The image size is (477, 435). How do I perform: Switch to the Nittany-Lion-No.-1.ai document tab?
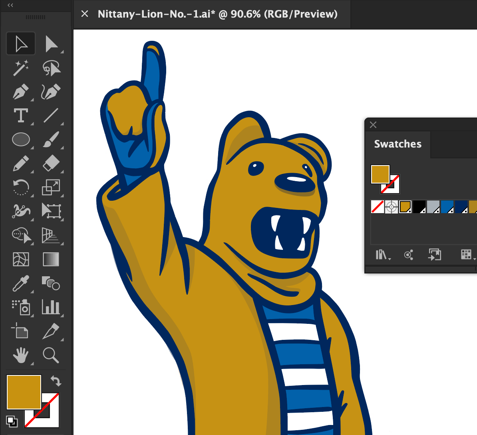pyautogui.click(x=217, y=14)
